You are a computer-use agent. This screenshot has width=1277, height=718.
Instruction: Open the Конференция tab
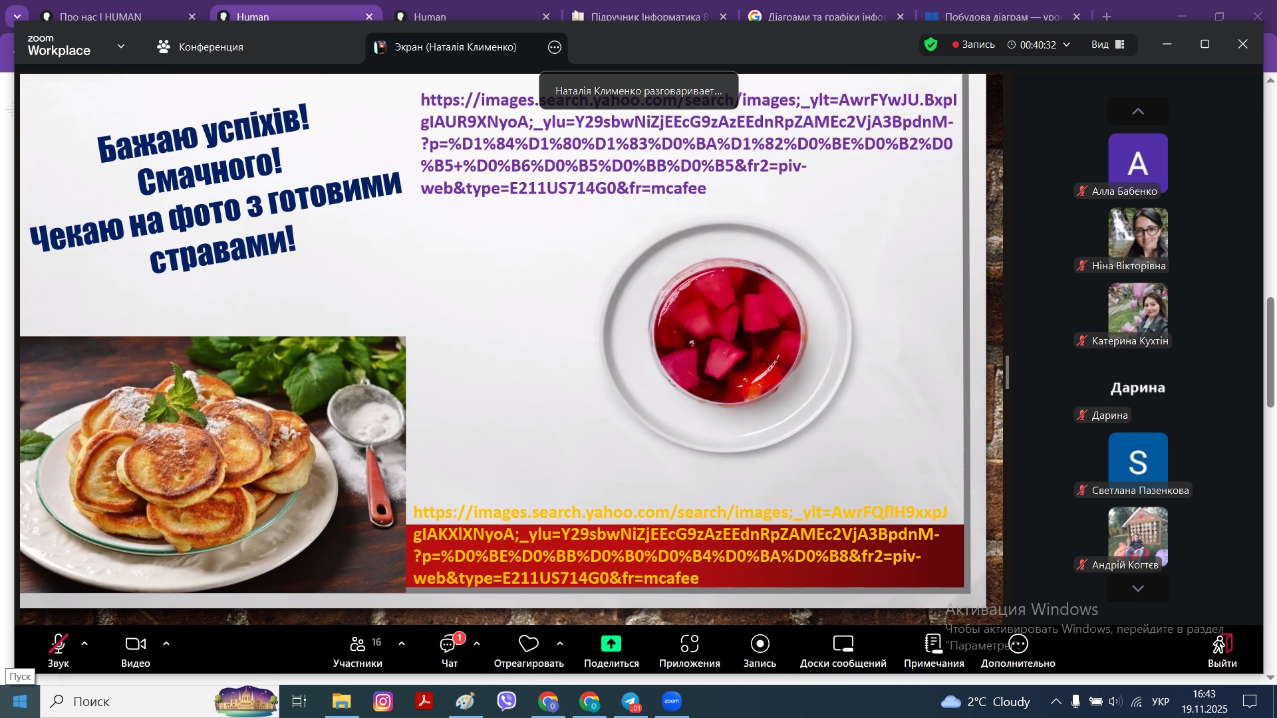[x=200, y=47]
